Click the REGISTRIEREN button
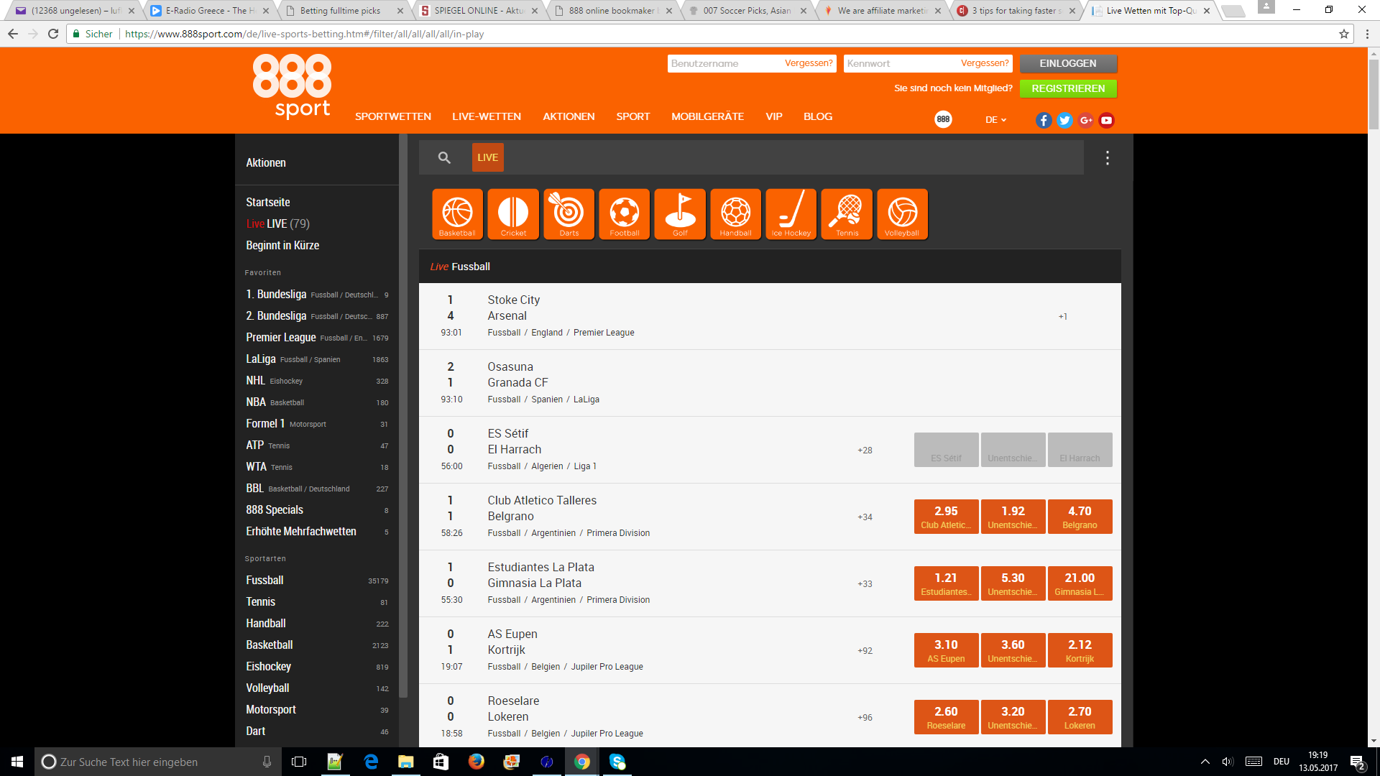Screen dimensions: 1380x776 [x=1068, y=88]
